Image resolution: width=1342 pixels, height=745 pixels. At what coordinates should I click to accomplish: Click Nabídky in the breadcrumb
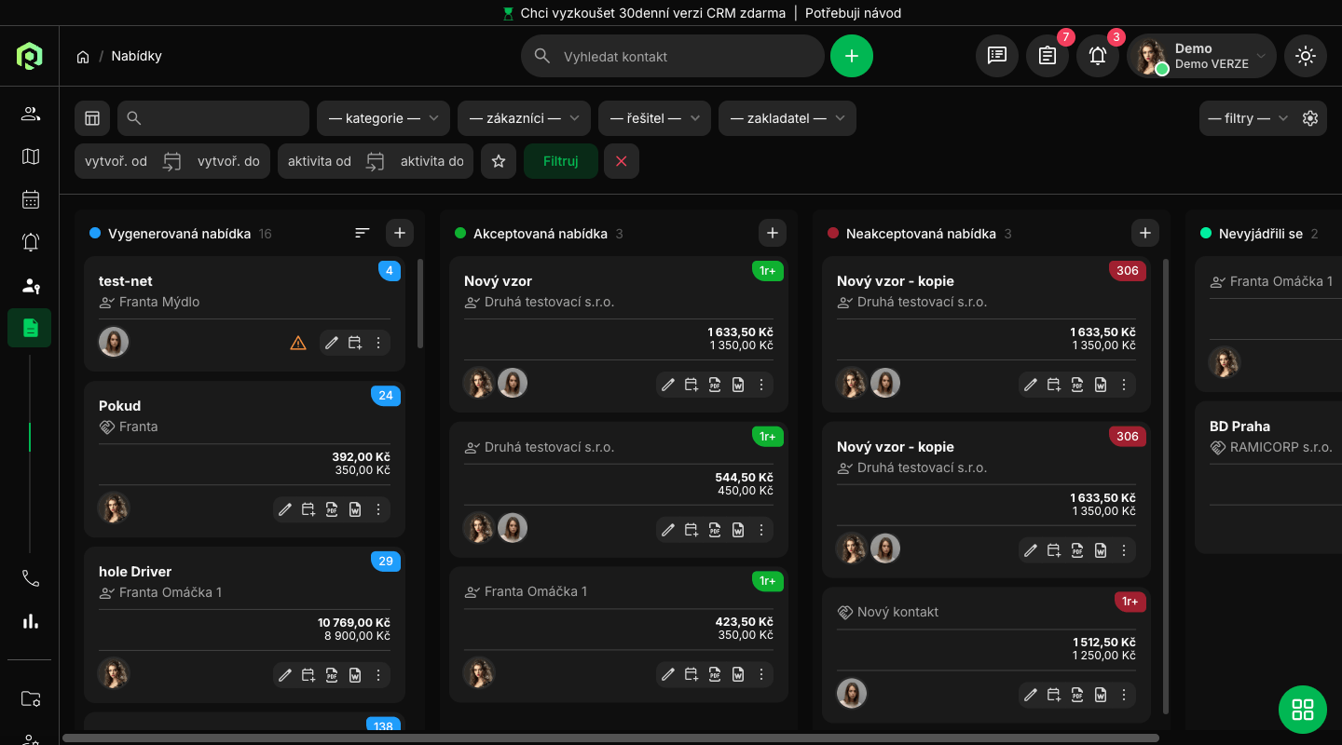point(136,56)
